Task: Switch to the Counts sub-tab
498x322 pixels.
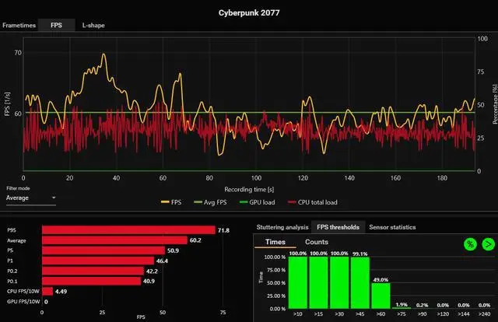Action: (x=317, y=242)
